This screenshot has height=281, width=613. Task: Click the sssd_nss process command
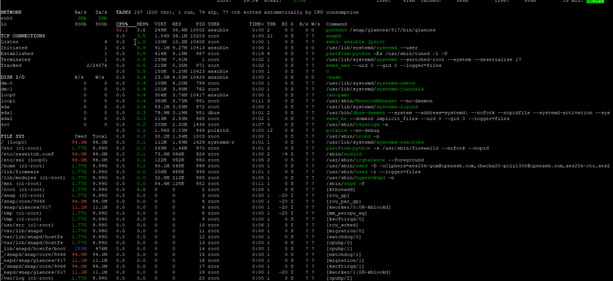coord(384,65)
